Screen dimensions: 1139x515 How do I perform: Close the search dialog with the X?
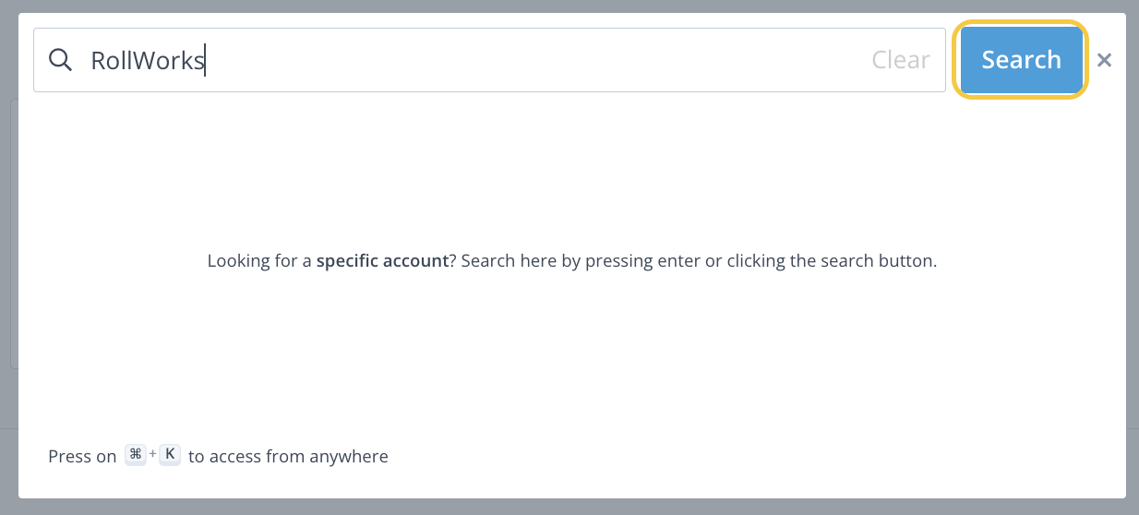point(1104,61)
